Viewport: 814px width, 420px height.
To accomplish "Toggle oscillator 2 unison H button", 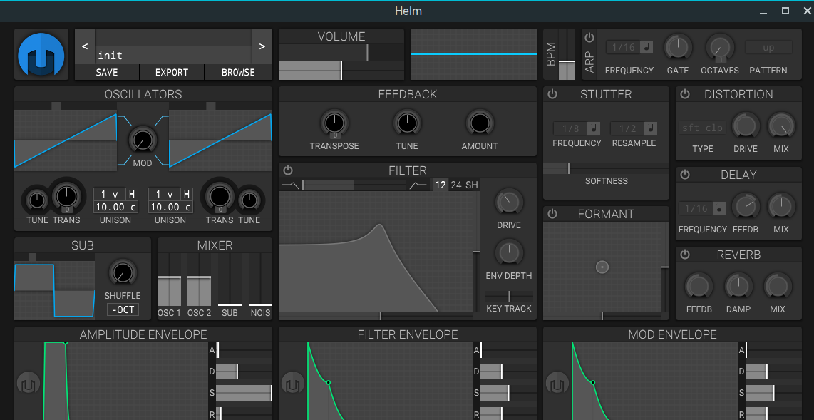I will (x=186, y=194).
